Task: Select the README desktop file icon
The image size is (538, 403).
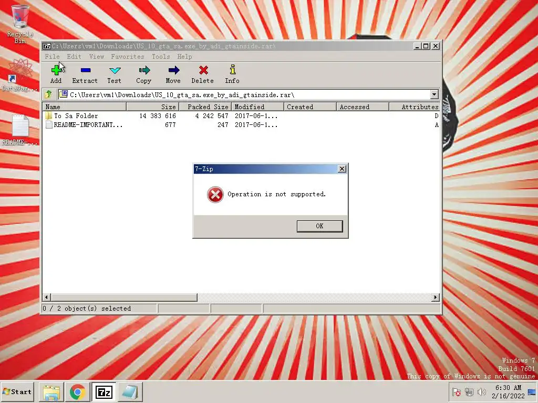Action: coord(20,130)
